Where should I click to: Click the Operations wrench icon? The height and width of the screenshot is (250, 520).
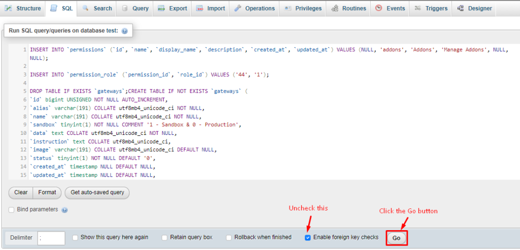[x=238, y=8]
